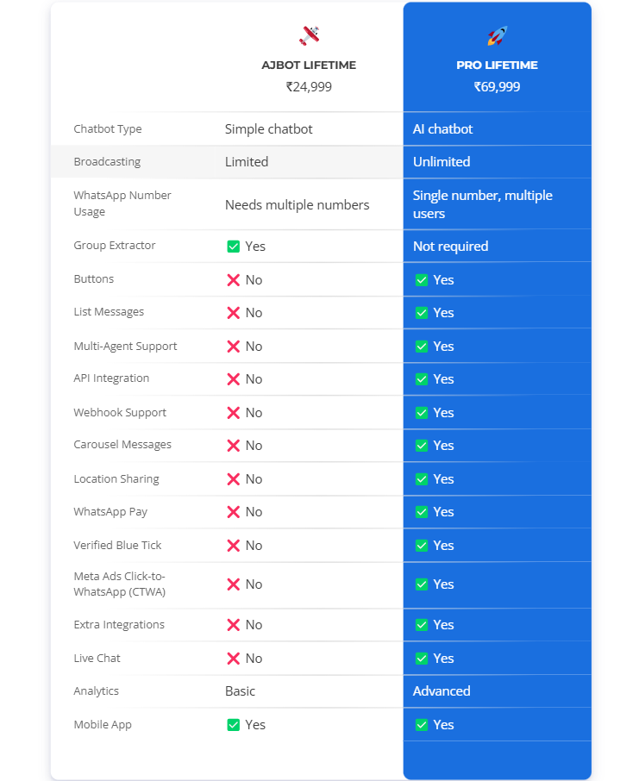Click the Pro green check in Multi-Agent Support row
639x781 pixels.
point(422,347)
